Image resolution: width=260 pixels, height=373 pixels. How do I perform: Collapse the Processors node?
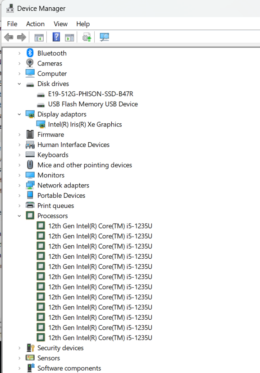point(19,216)
